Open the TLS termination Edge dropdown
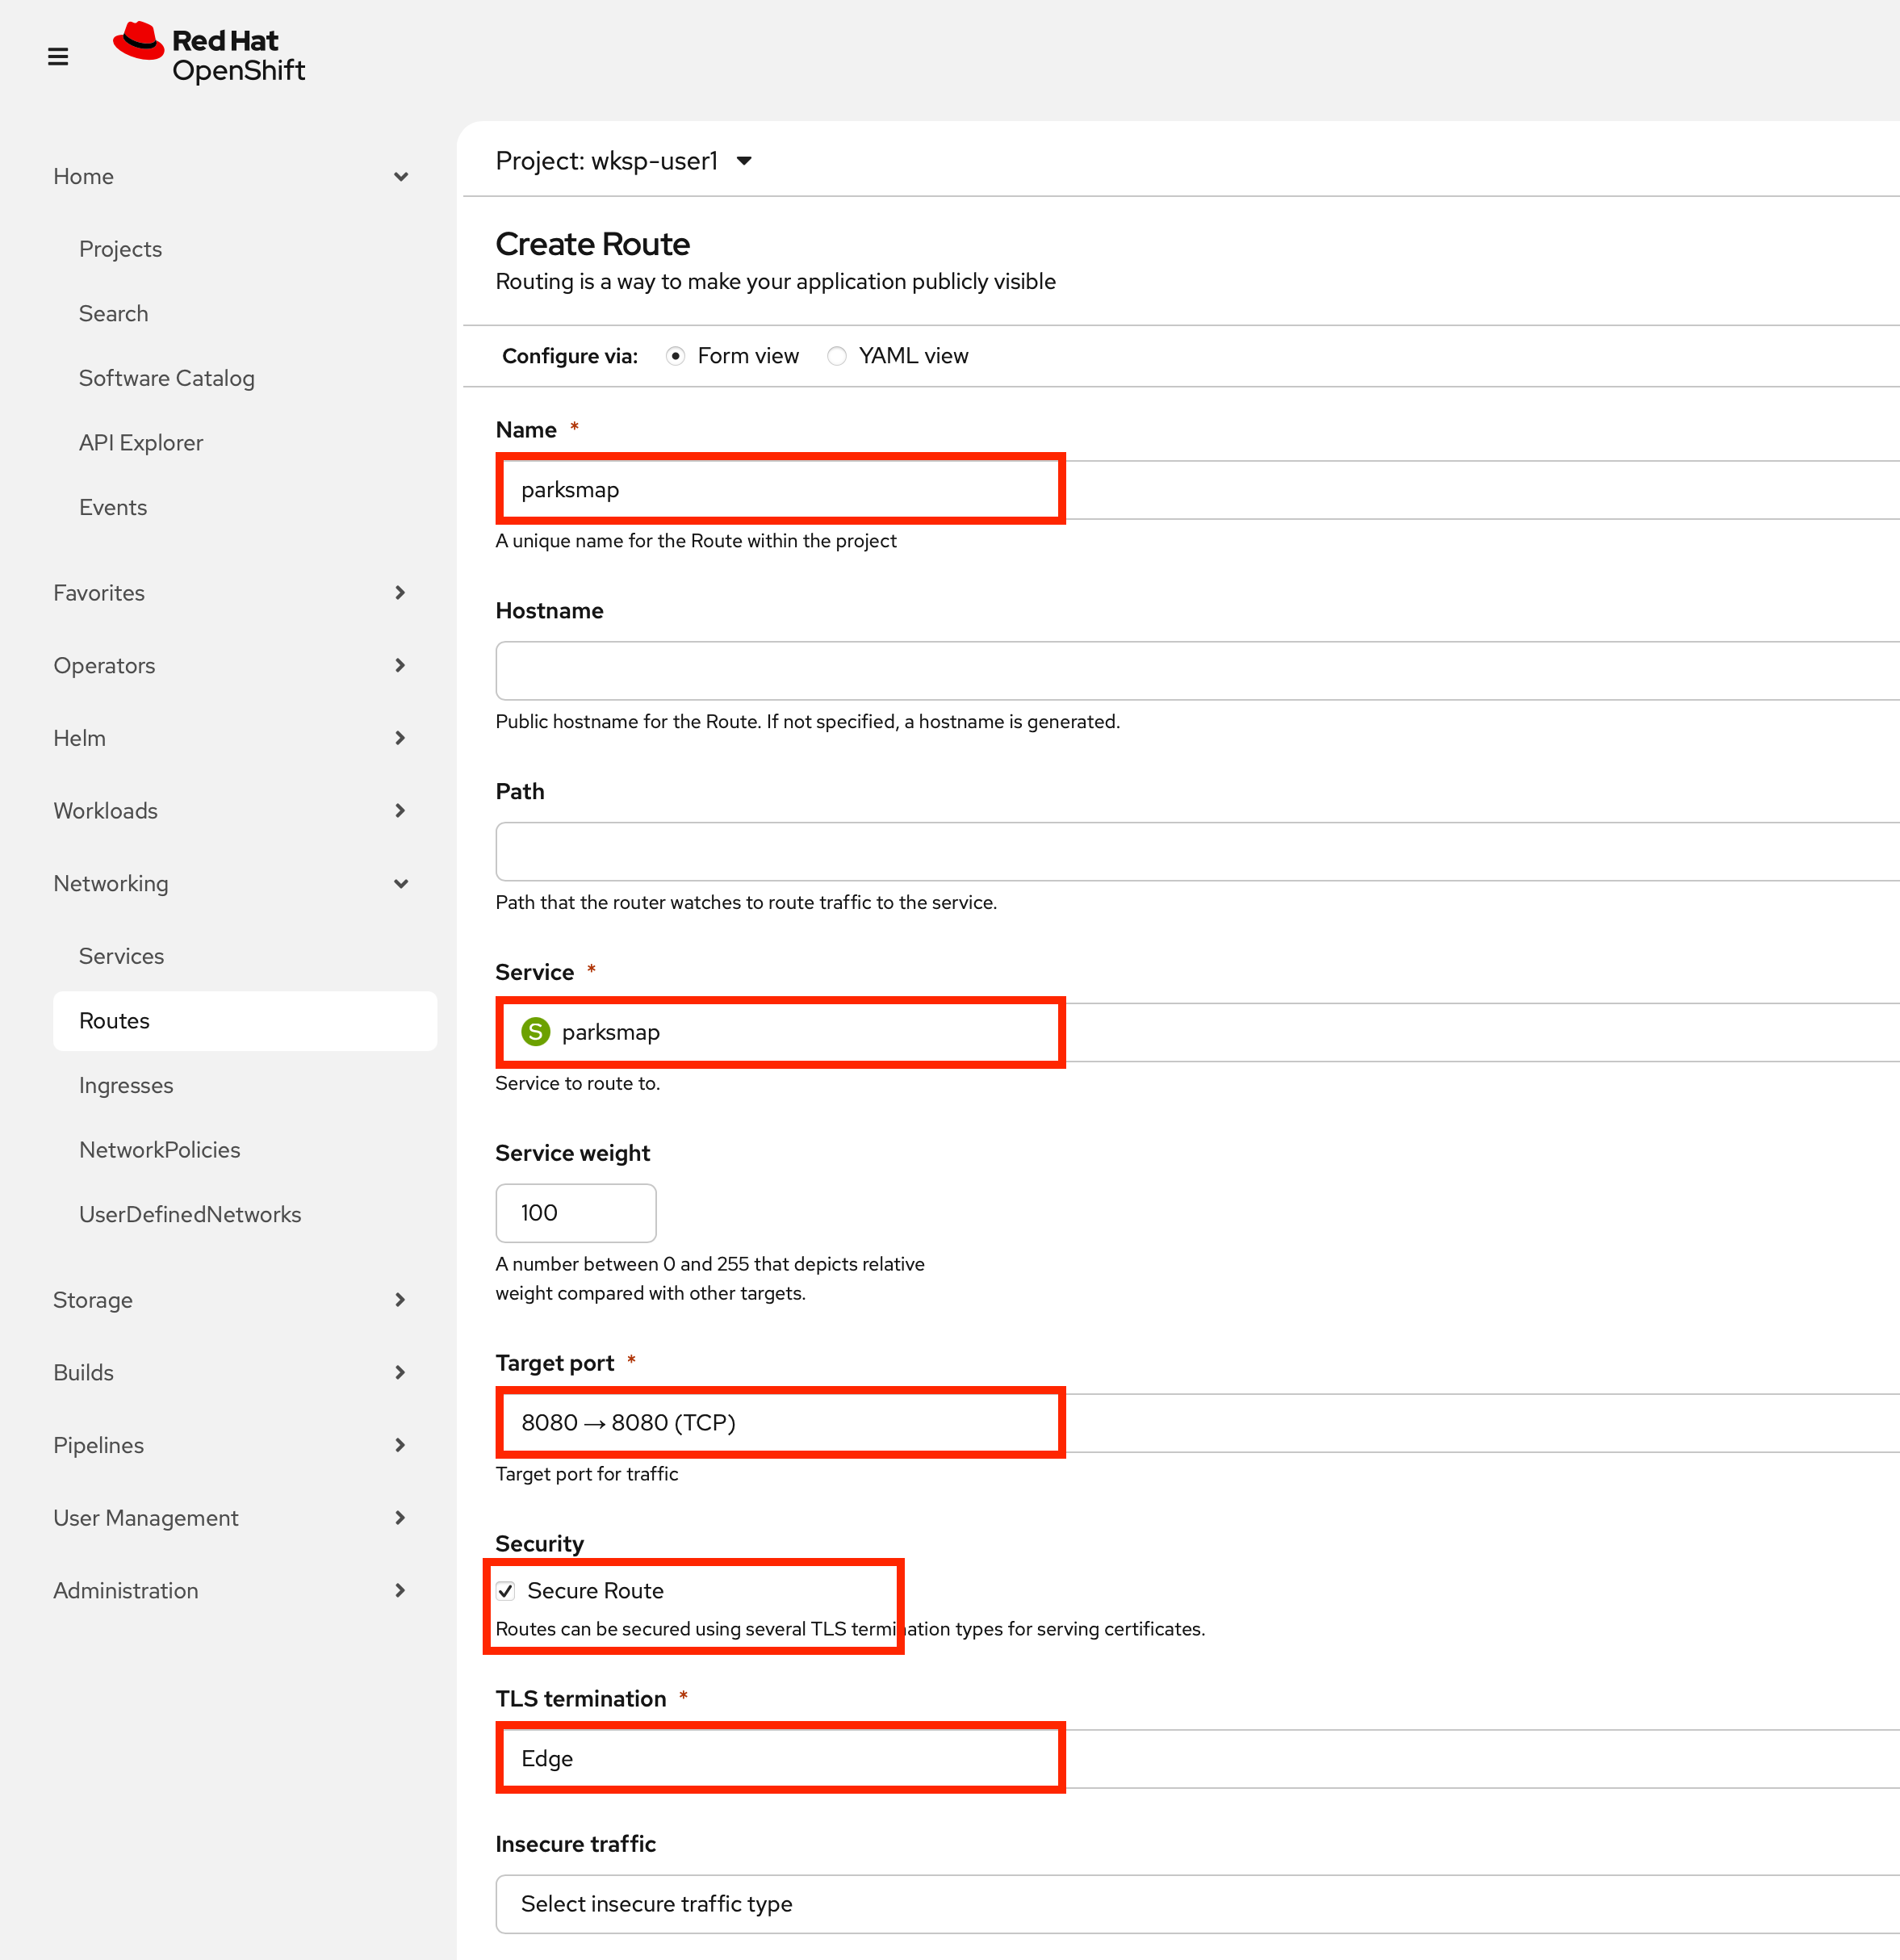The height and width of the screenshot is (1960, 1900). [780, 1758]
